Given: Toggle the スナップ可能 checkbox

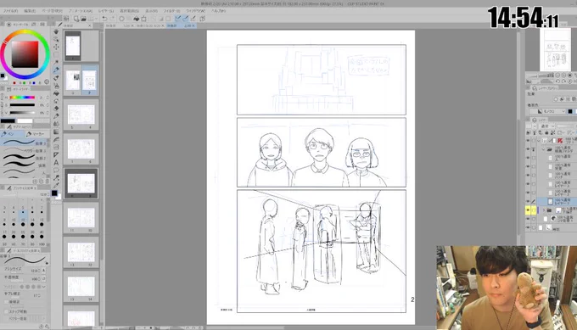Looking at the screenshot, I should coord(6,311).
